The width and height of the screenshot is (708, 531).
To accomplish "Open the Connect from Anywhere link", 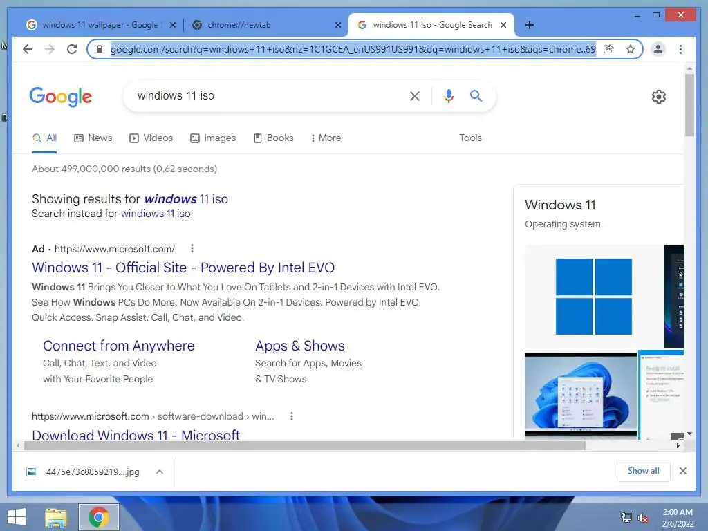I will coord(119,346).
